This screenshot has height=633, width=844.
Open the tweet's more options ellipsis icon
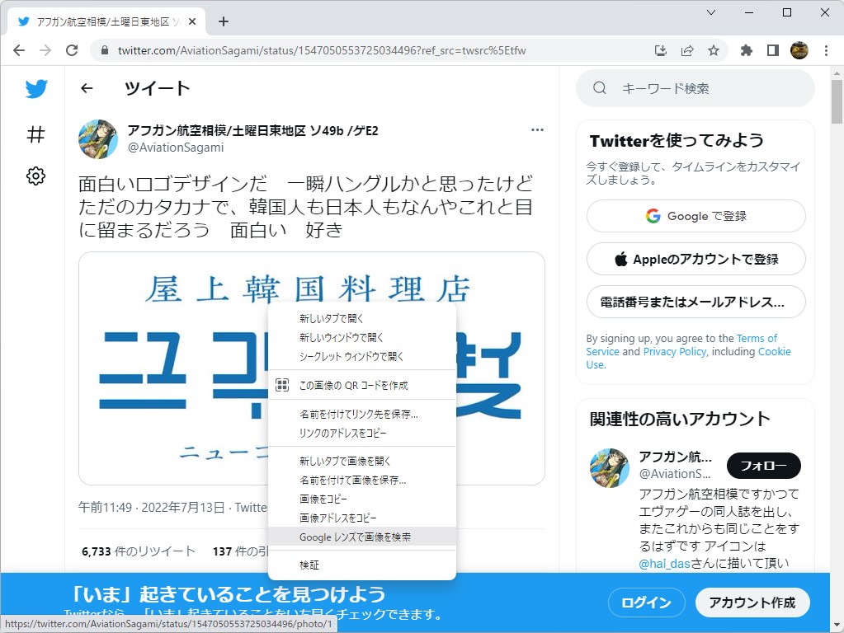click(x=537, y=129)
